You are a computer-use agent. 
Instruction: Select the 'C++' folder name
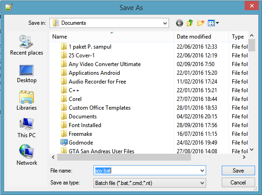(74, 90)
